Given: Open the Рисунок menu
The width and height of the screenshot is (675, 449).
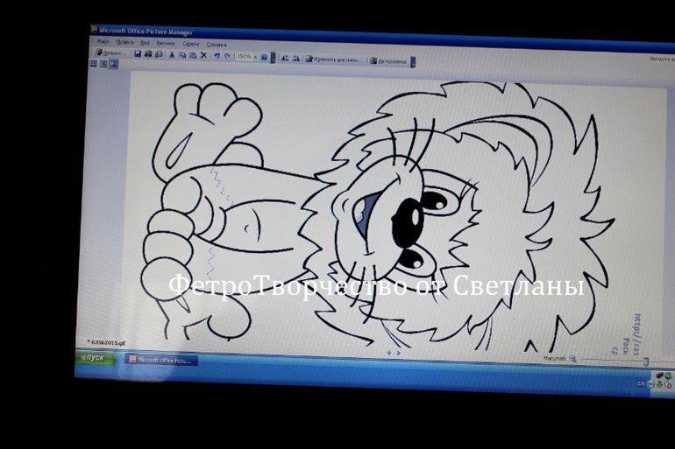Looking at the screenshot, I should tap(166, 43).
